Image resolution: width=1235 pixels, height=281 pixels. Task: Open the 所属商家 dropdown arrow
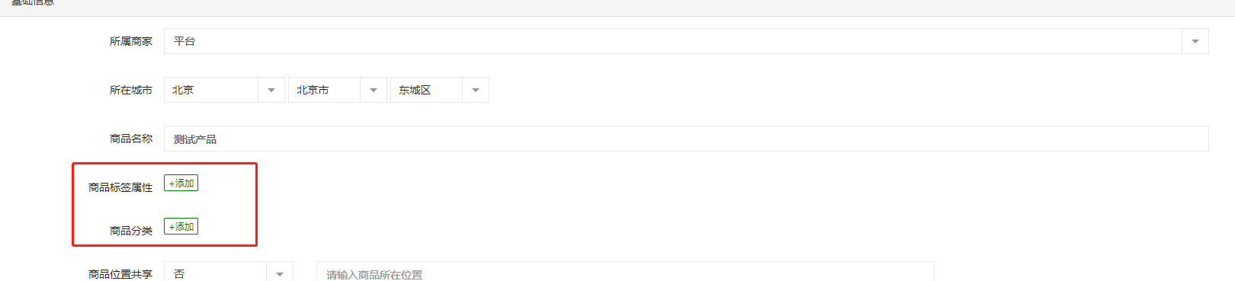pyautogui.click(x=1195, y=41)
